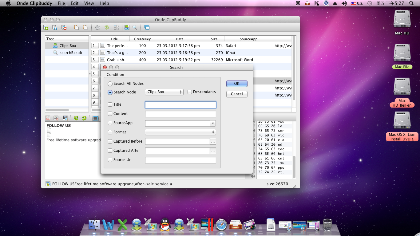Click Cancel in the Search dialog

(x=237, y=94)
